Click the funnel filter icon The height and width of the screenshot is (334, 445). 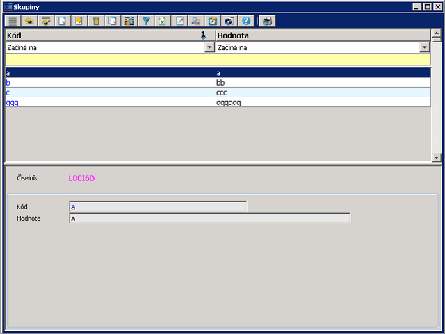tap(146, 21)
